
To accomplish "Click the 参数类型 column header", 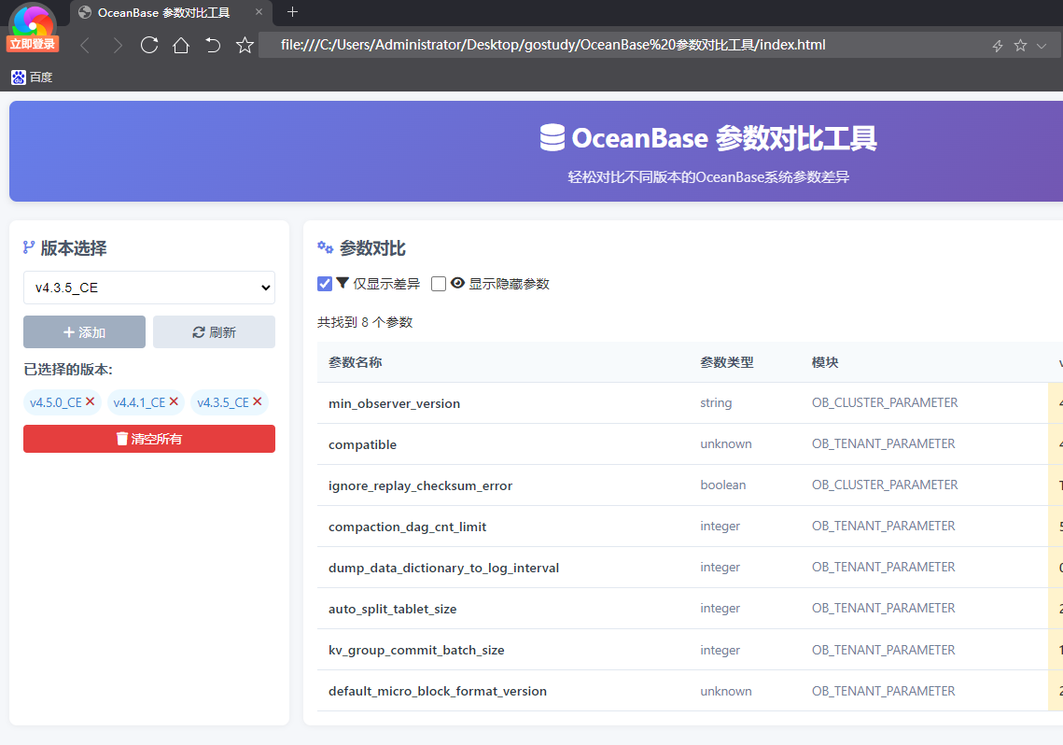I will click(x=727, y=362).
